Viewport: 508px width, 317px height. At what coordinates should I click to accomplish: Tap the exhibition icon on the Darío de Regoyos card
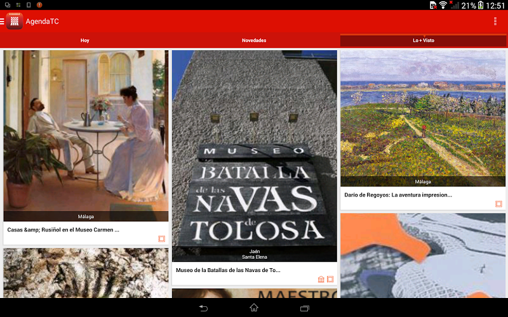pyautogui.click(x=498, y=204)
